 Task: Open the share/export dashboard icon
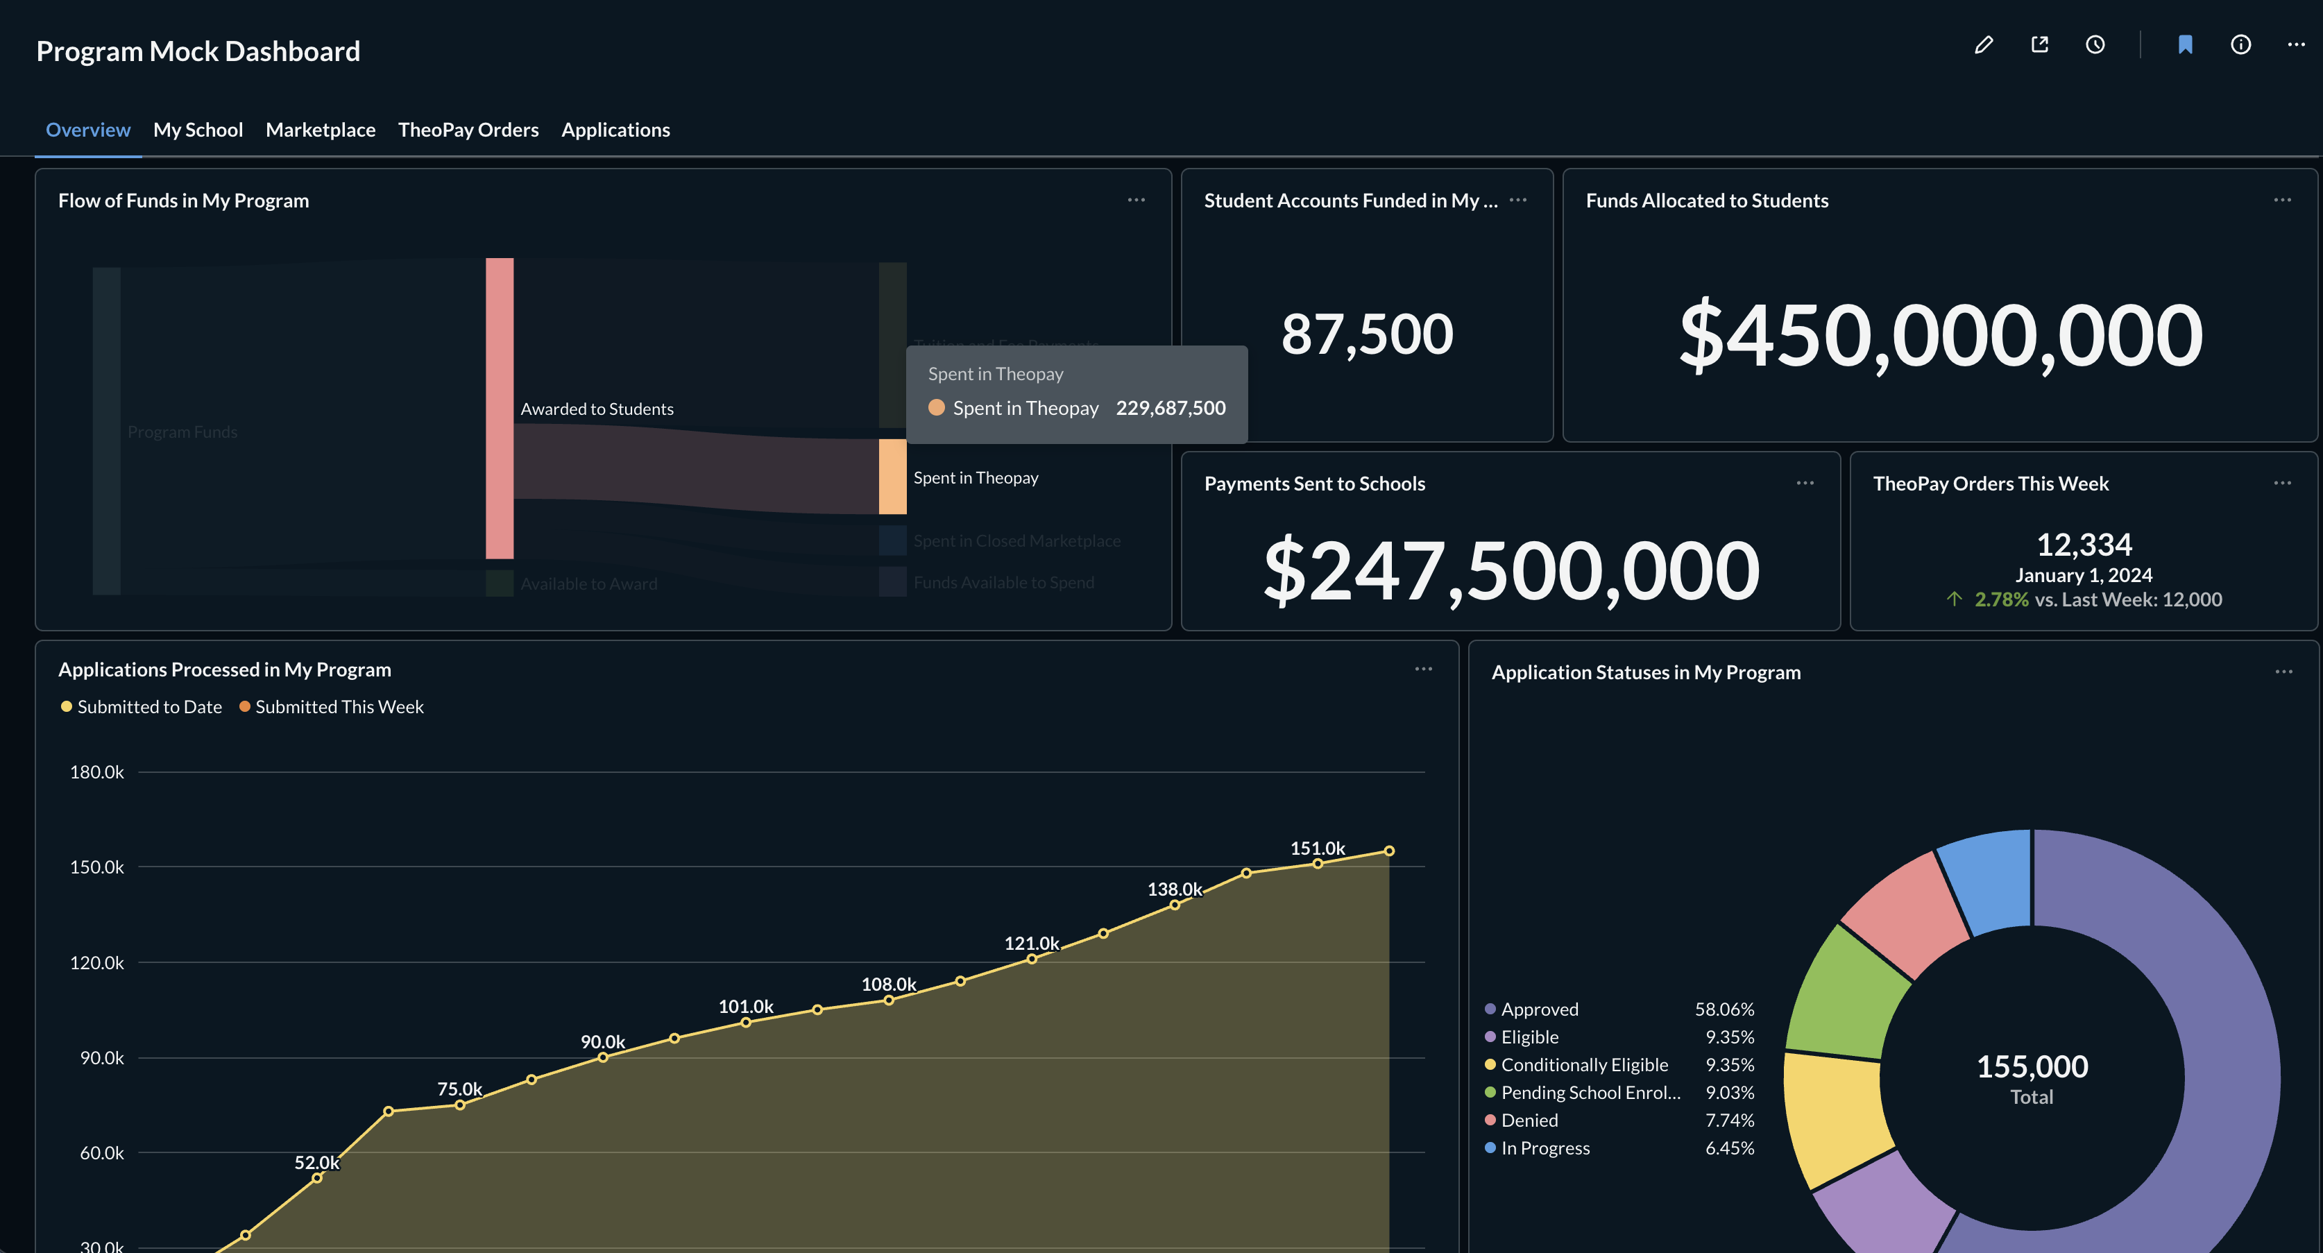click(2039, 45)
